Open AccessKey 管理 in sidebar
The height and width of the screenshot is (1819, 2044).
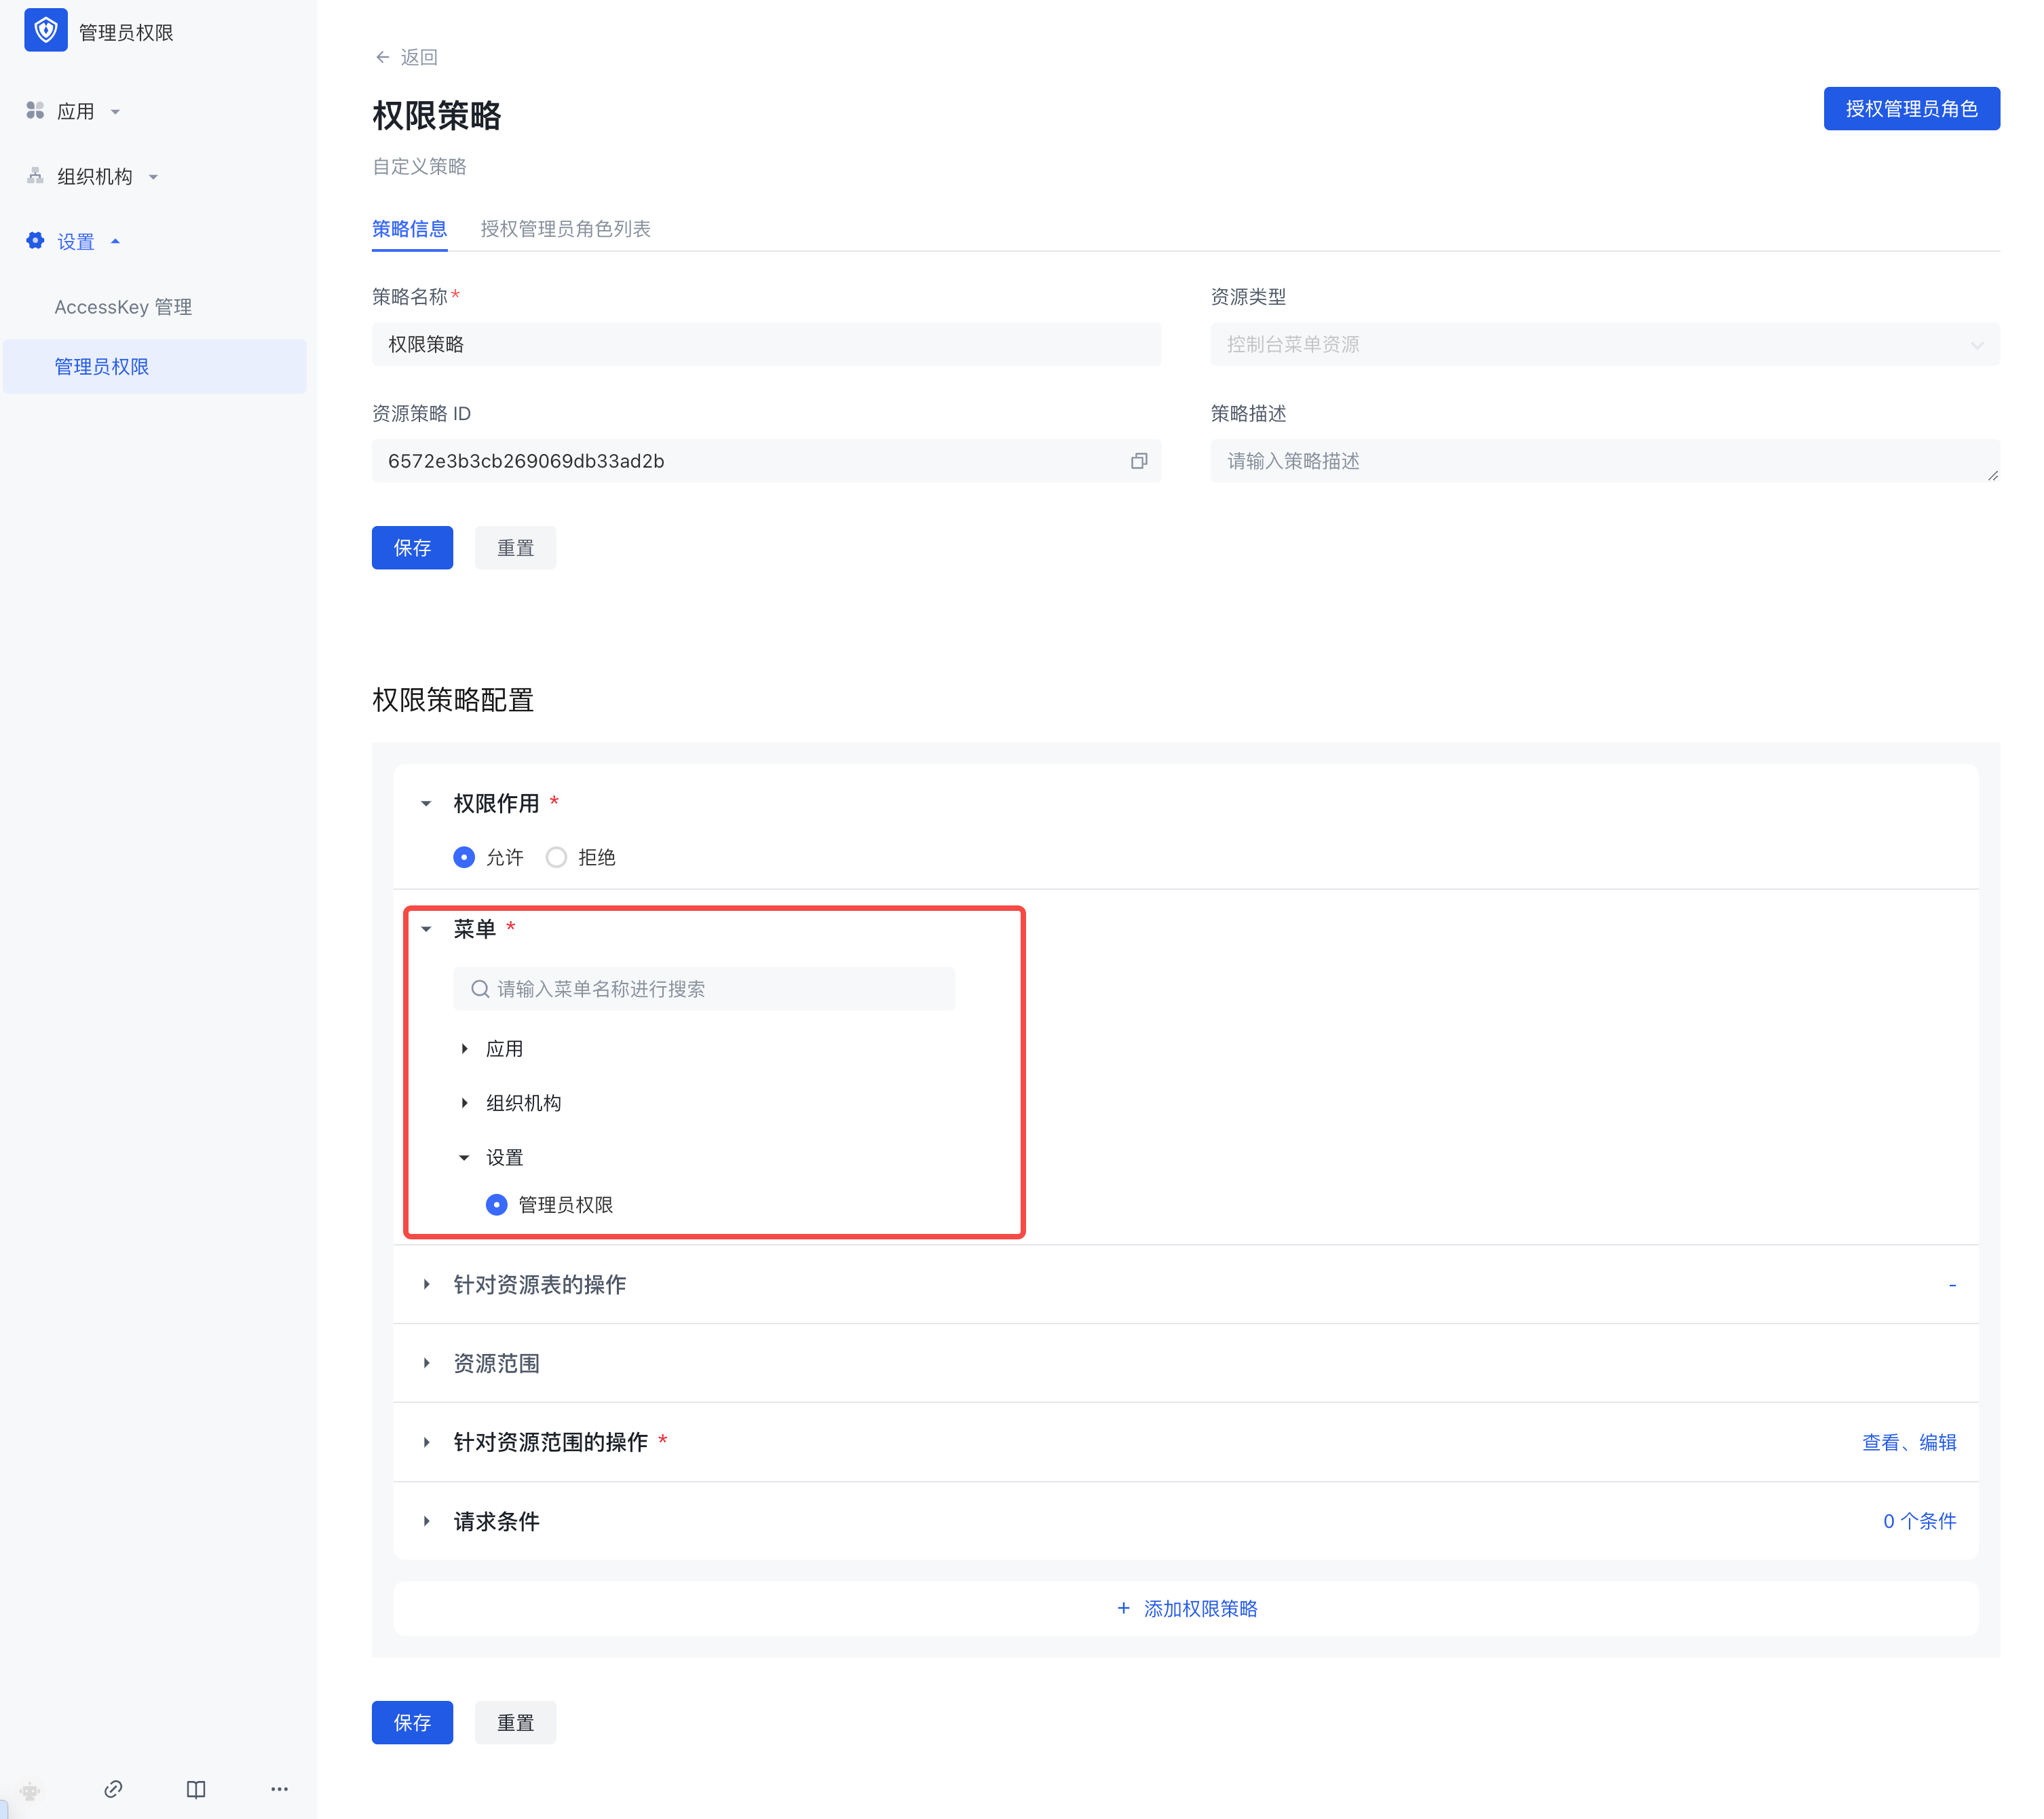[x=123, y=307]
